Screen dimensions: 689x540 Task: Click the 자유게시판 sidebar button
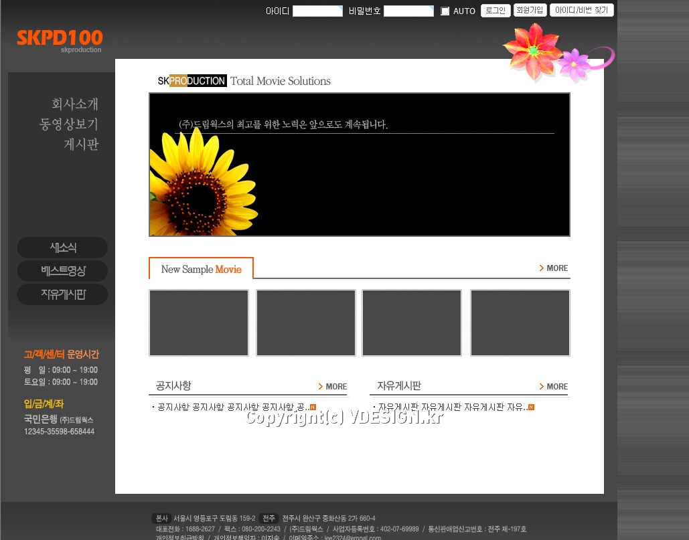(x=62, y=294)
